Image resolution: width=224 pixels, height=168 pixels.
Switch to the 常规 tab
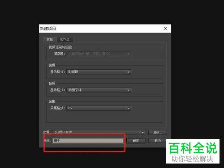point(50,39)
